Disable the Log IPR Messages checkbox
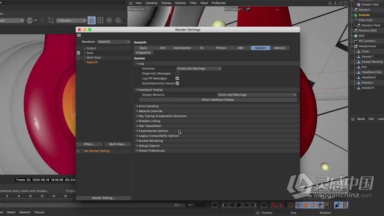The height and width of the screenshot is (216, 384). click(177, 78)
